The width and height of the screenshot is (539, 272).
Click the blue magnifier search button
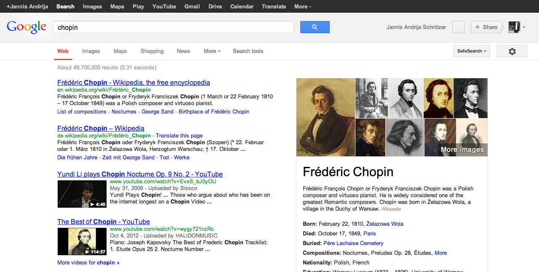[315, 27]
